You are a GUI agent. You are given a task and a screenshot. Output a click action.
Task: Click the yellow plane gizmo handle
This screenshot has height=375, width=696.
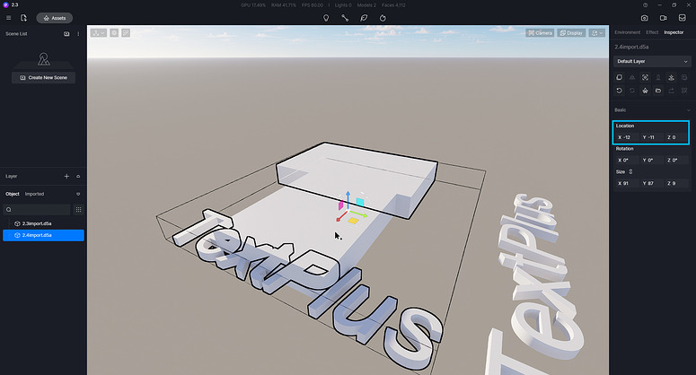[x=353, y=221]
